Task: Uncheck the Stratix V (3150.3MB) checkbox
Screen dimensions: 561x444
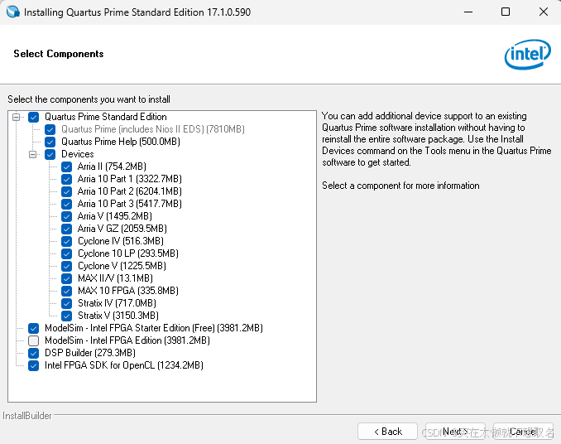Action: (x=66, y=316)
